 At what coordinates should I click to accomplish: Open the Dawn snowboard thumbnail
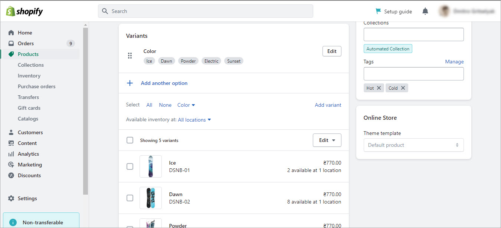[151, 198]
